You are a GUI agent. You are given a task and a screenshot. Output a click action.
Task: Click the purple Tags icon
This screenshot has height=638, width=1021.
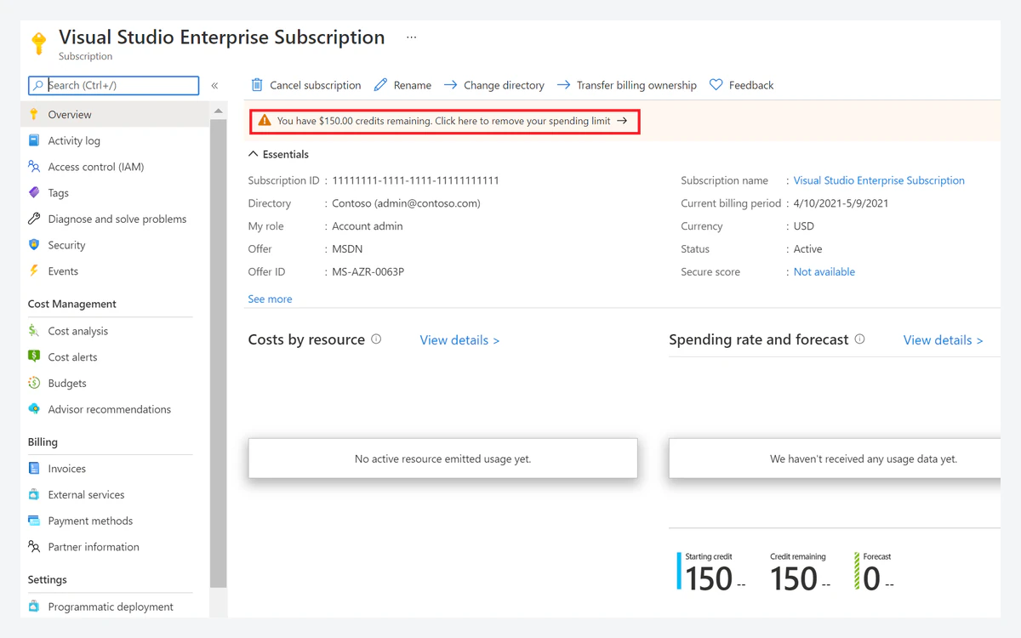[34, 192]
